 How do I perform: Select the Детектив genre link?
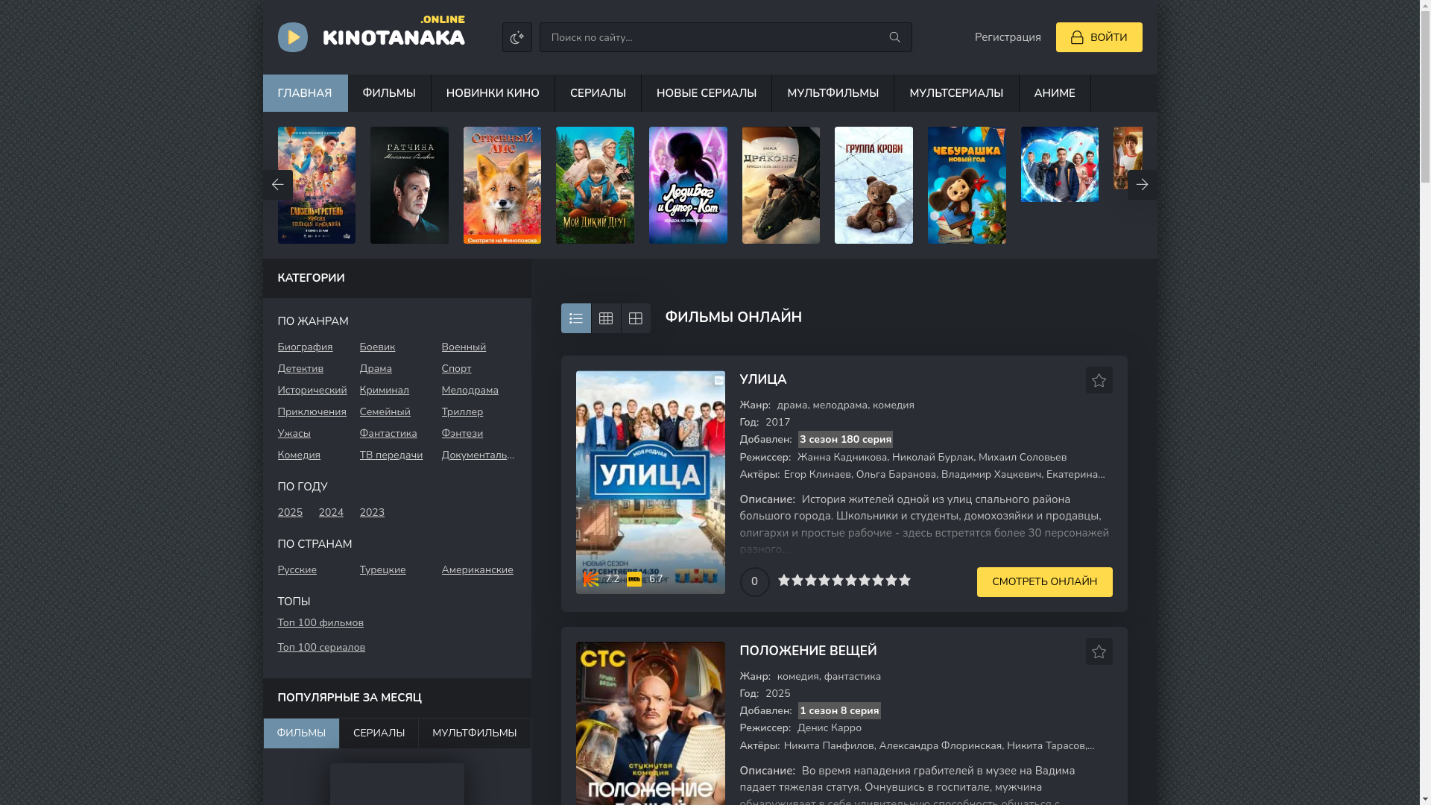(300, 369)
